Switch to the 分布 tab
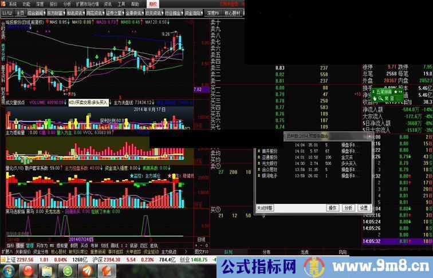This screenshot has height=278, width=433. click(266, 251)
